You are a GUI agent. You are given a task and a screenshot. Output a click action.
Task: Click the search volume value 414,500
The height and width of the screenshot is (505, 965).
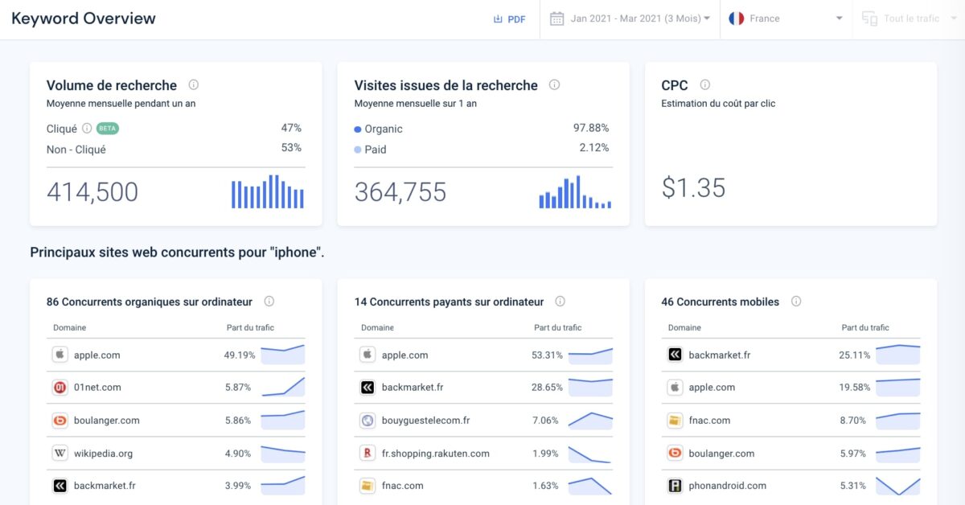click(92, 192)
